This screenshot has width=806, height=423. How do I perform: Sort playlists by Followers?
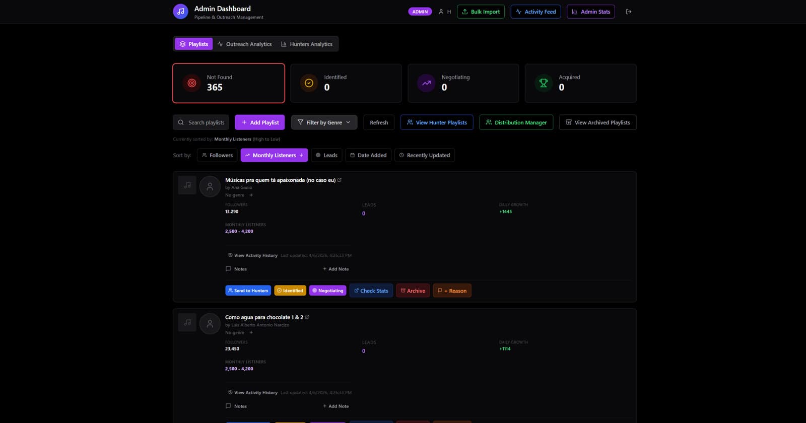217,155
